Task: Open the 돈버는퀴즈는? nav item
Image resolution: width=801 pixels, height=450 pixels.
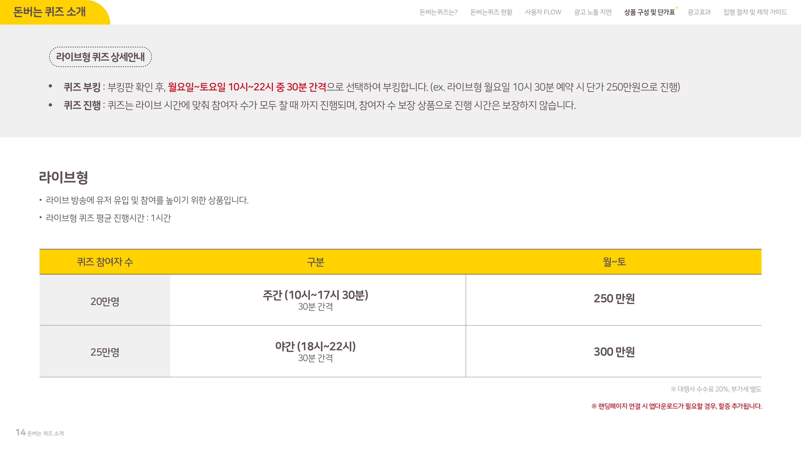Action: point(438,12)
